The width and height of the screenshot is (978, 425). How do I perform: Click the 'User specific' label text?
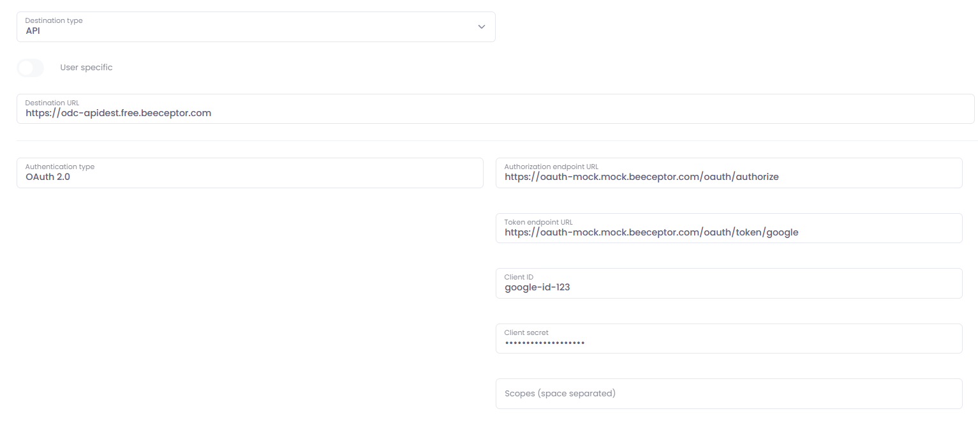coord(86,68)
